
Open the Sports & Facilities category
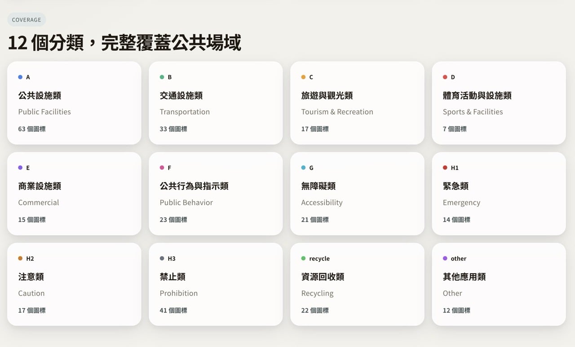pos(499,103)
